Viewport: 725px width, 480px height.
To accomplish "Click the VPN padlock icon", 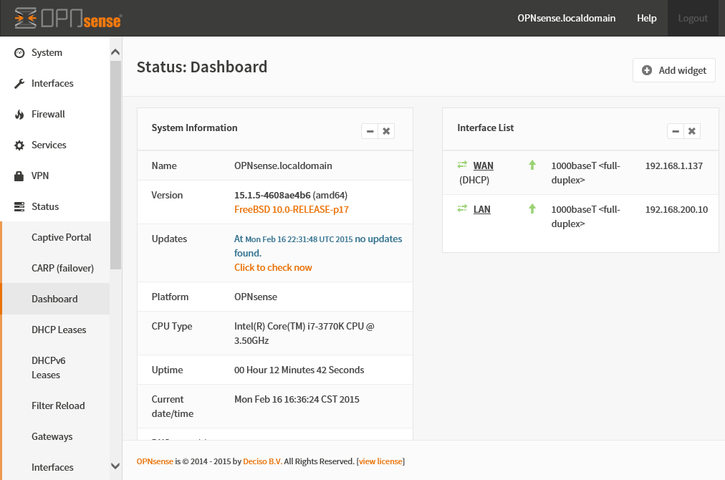I will click(x=19, y=176).
